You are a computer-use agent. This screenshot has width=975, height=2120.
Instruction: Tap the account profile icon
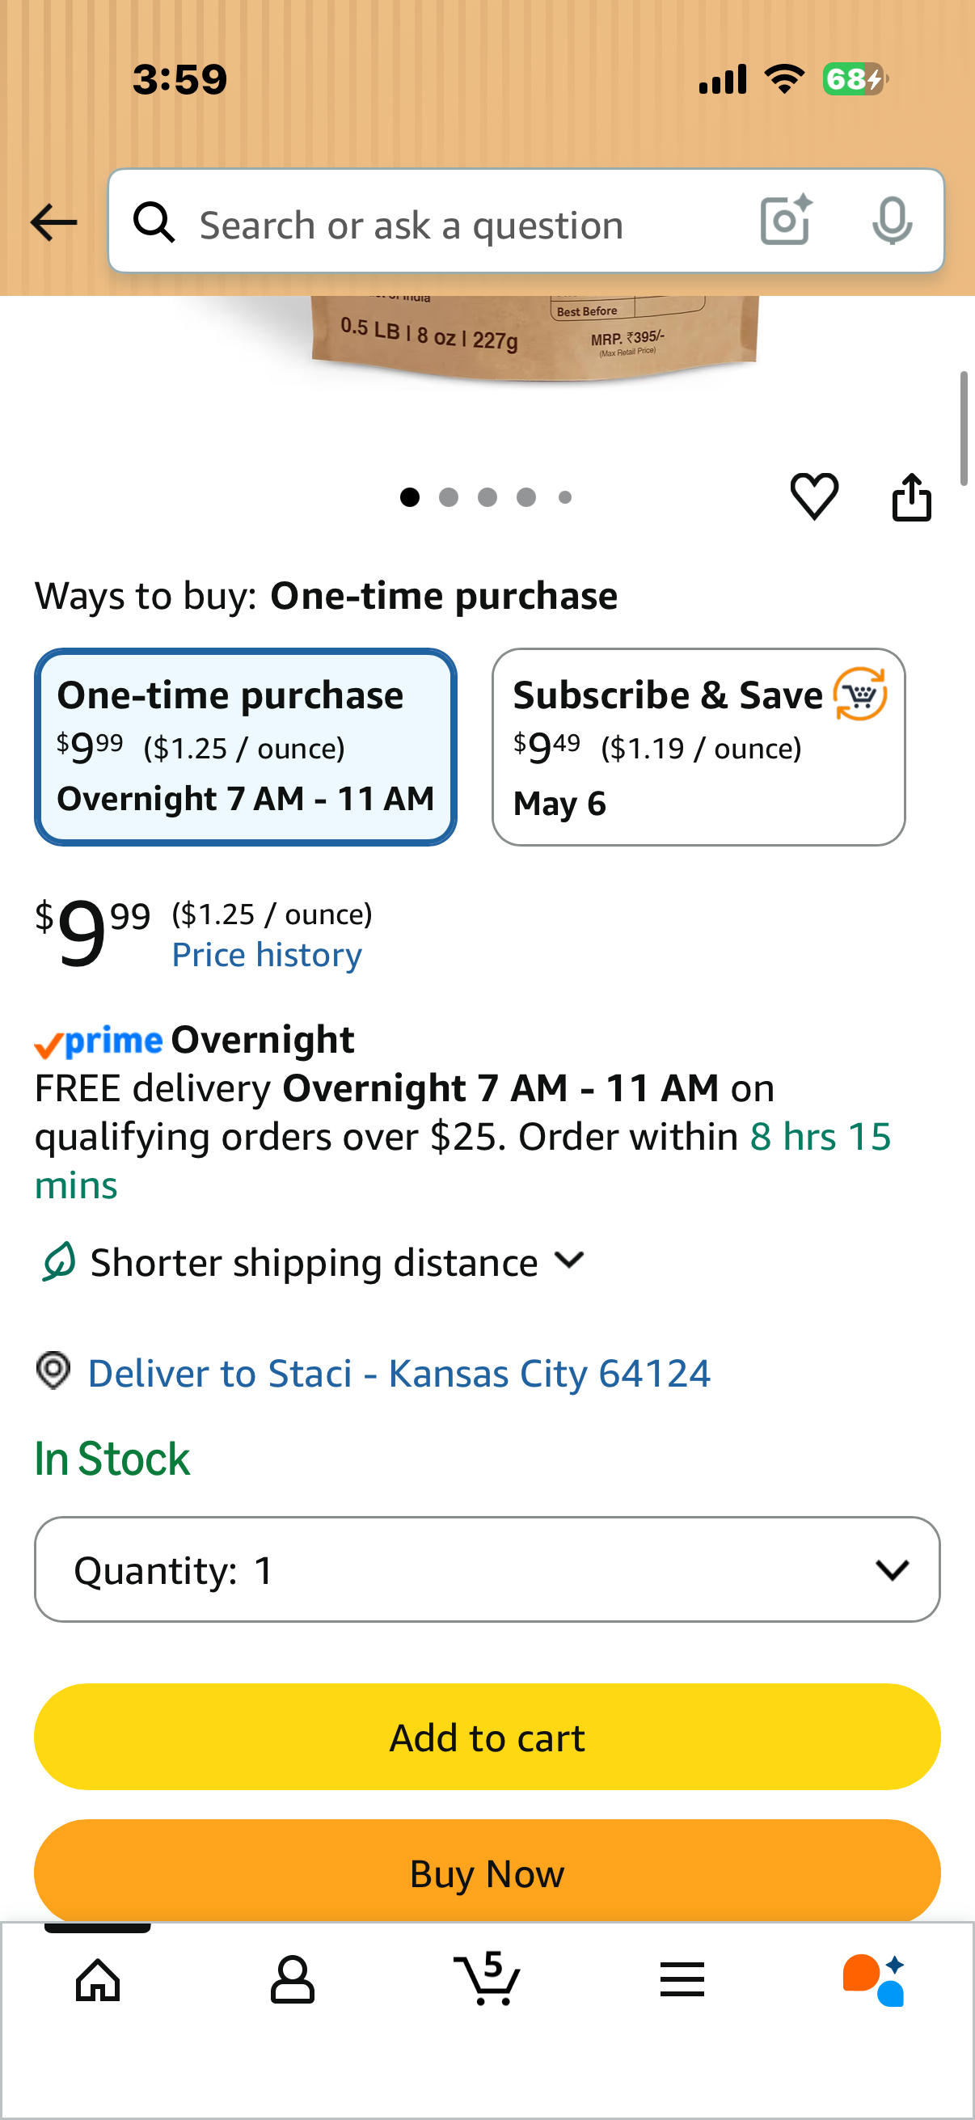(x=292, y=1979)
